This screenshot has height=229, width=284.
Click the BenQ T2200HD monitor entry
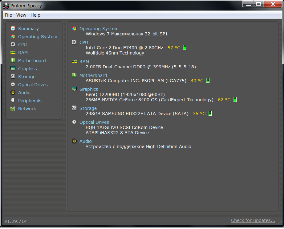(x=125, y=94)
